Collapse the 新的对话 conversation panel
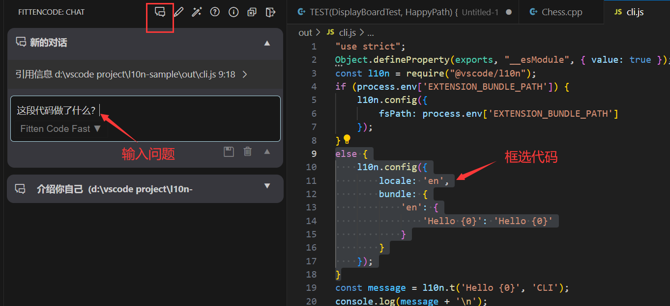The height and width of the screenshot is (306, 670). click(267, 43)
